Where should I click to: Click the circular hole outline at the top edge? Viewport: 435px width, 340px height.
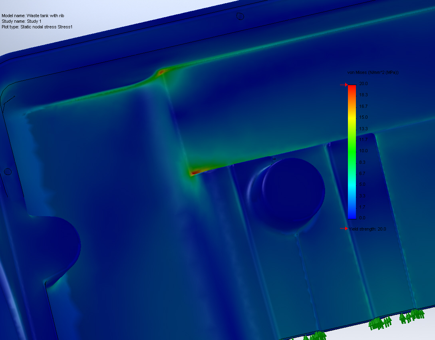coord(240,16)
